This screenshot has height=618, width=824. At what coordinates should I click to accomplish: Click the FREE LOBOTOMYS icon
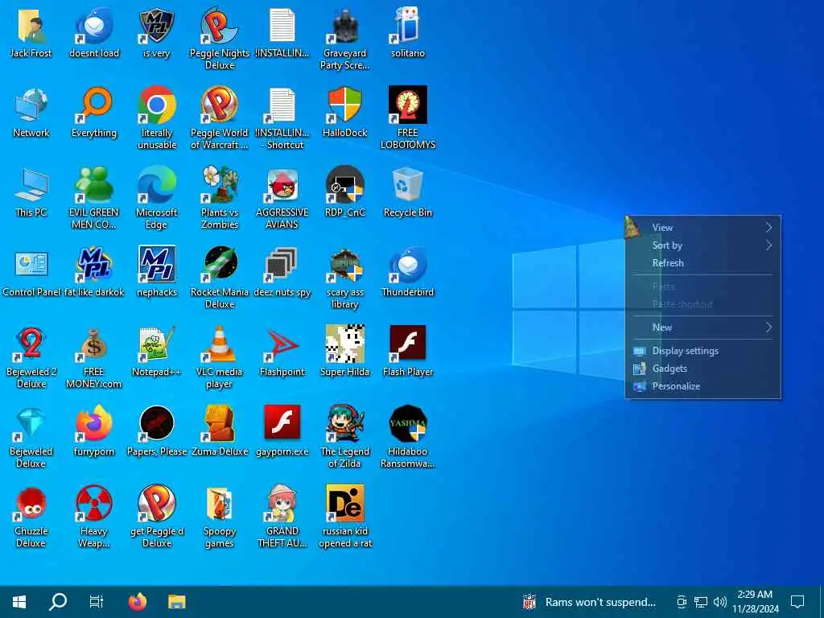(x=408, y=105)
